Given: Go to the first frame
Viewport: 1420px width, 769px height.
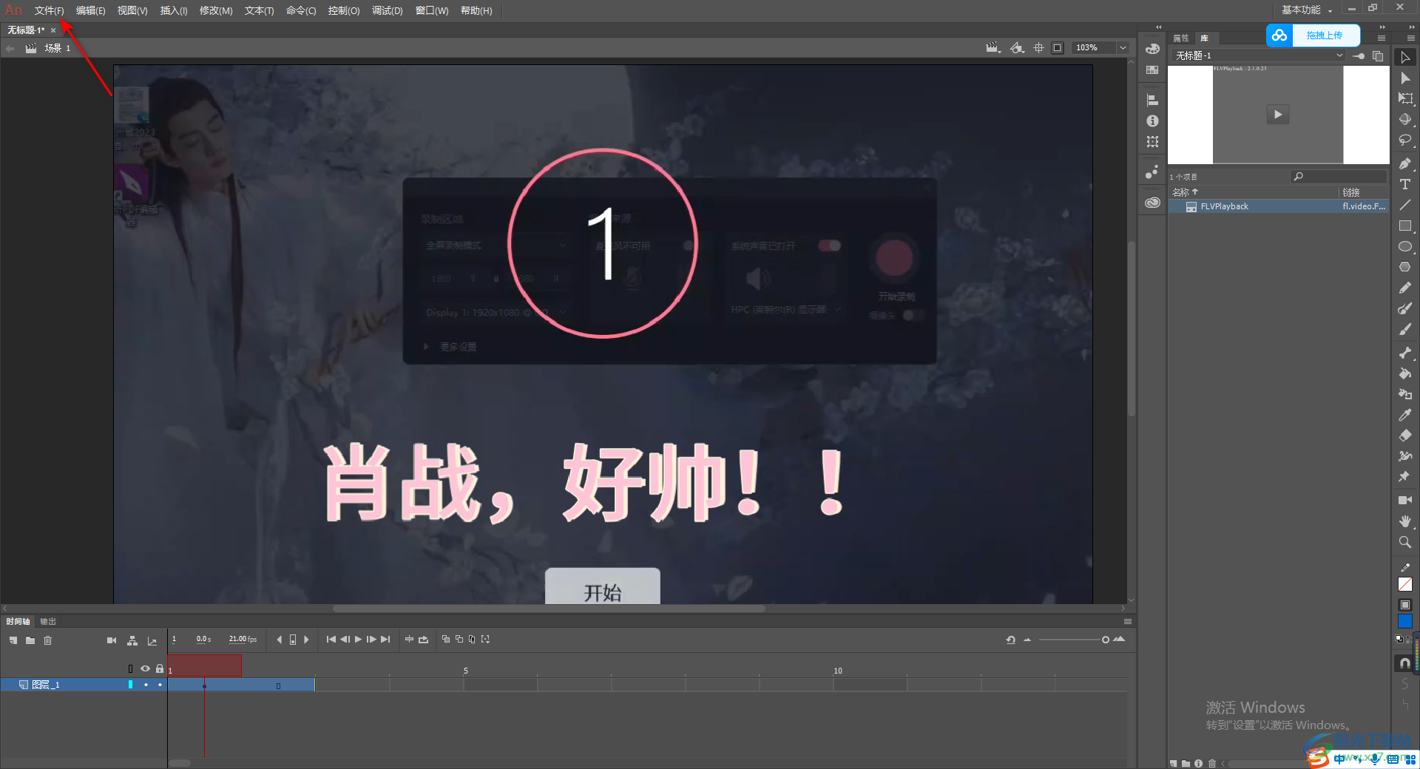Looking at the screenshot, I should [331, 640].
